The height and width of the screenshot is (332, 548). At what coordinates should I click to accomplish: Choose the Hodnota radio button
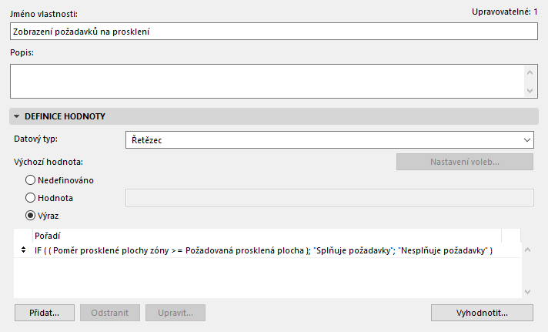(x=31, y=198)
